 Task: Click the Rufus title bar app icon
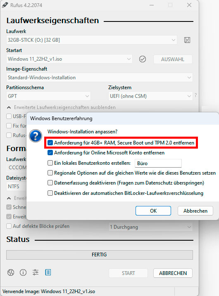pos(5,5)
